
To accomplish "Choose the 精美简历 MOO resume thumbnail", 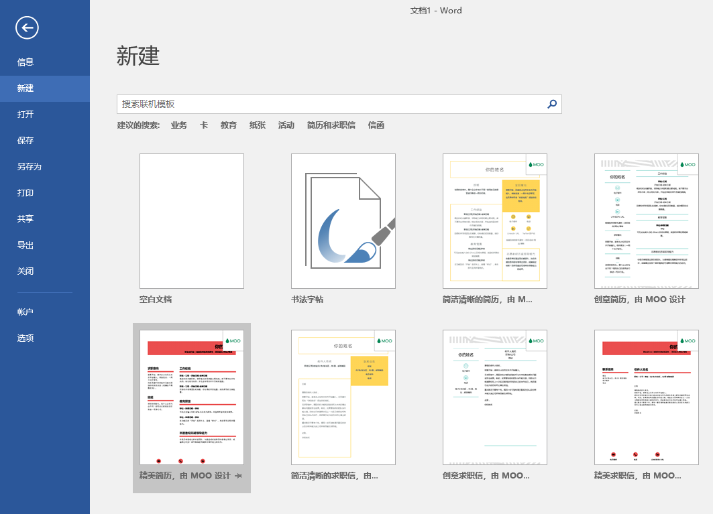I will coord(191,397).
